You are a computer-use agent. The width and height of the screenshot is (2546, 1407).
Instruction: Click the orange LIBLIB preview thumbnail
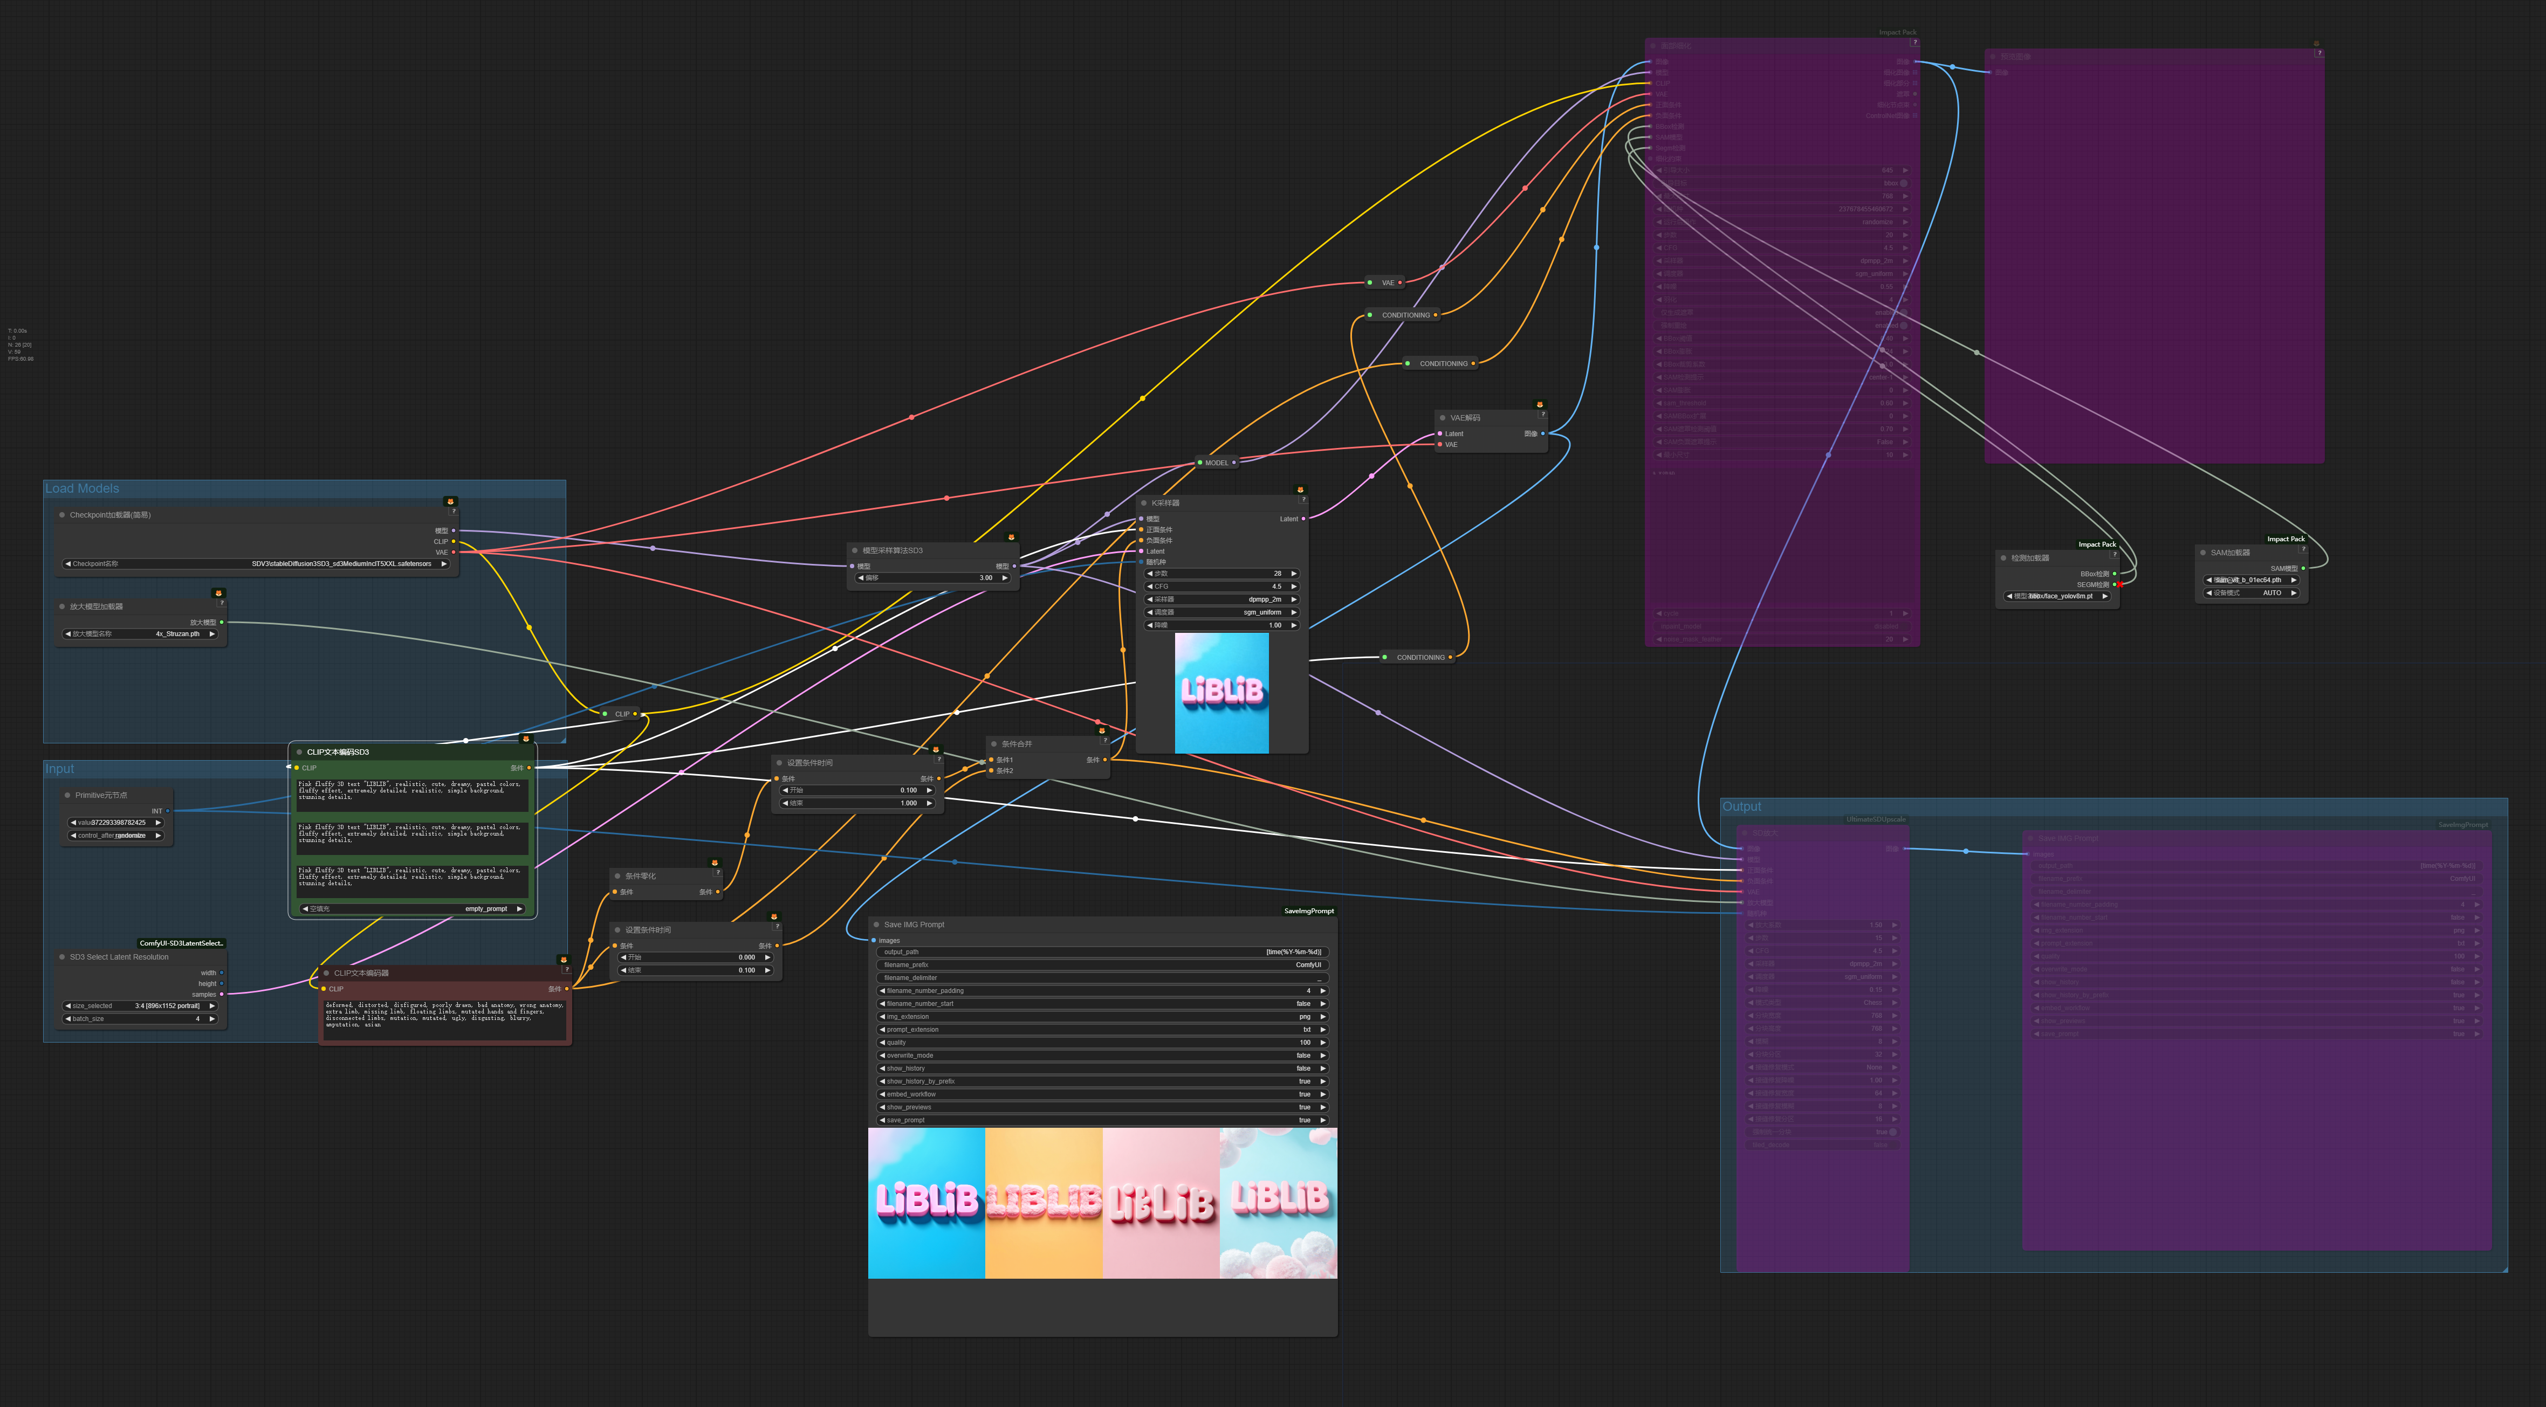click(x=1044, y=1203)
